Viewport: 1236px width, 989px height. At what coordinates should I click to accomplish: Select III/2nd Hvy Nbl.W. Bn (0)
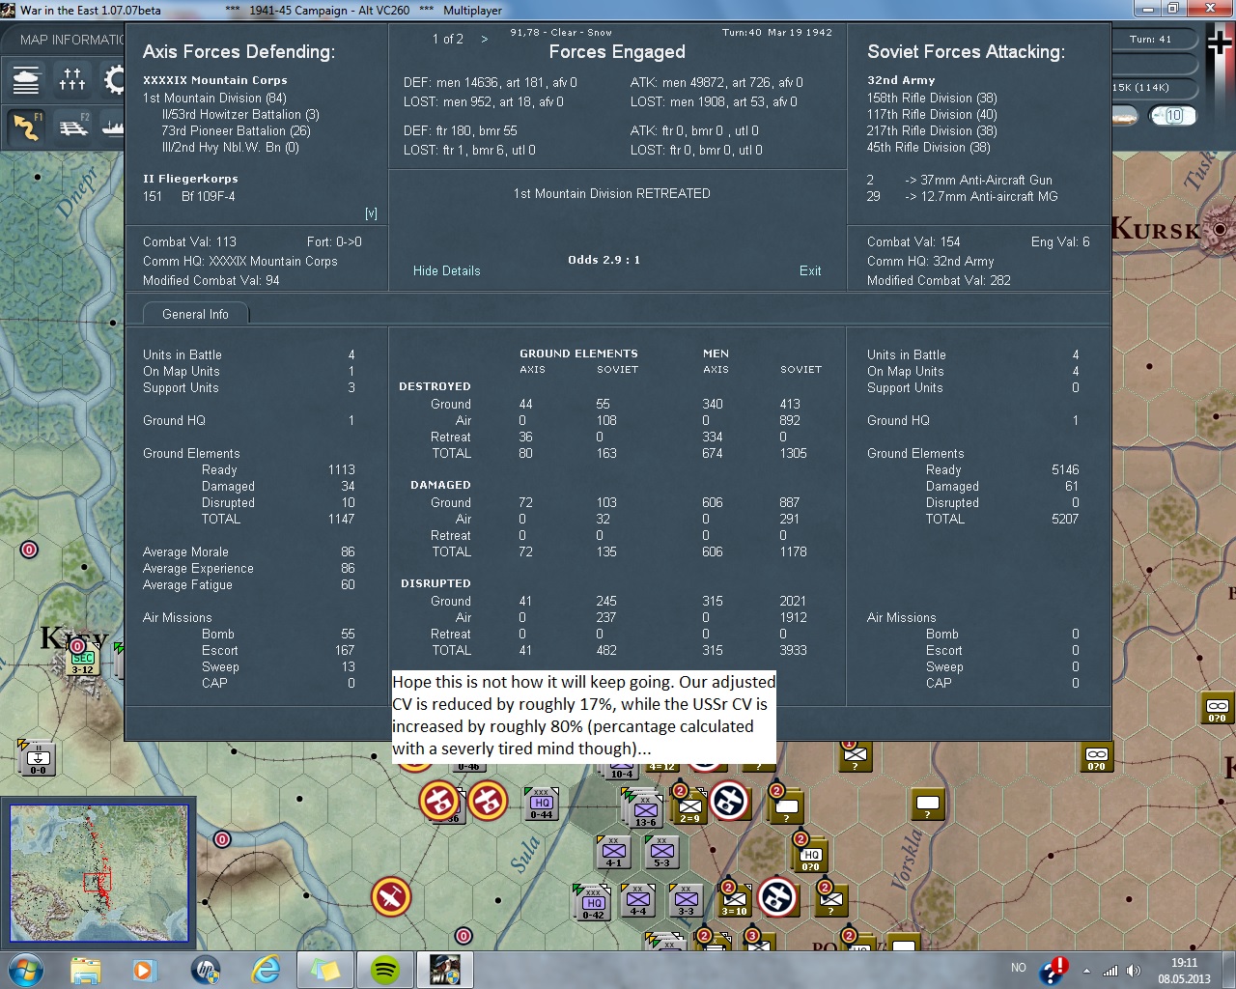click(x=230, y=148)
